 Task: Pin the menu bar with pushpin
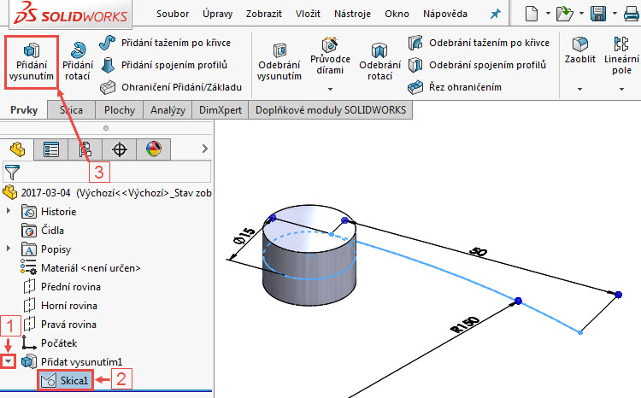point(496,14)
